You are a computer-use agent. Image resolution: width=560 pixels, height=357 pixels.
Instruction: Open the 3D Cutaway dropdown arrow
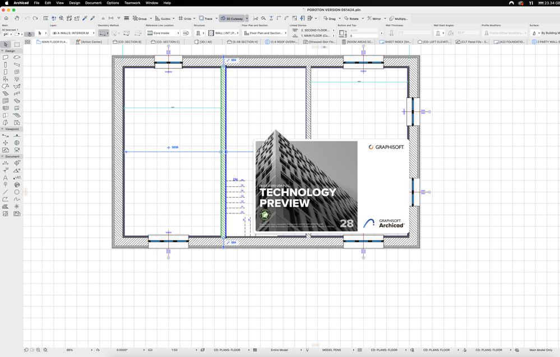[x=247, y=18]
